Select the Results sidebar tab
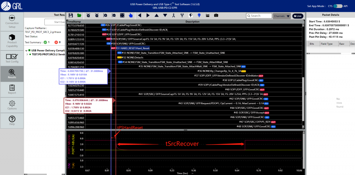This screenshot has height=175, width=355. [x=12, y=74]
